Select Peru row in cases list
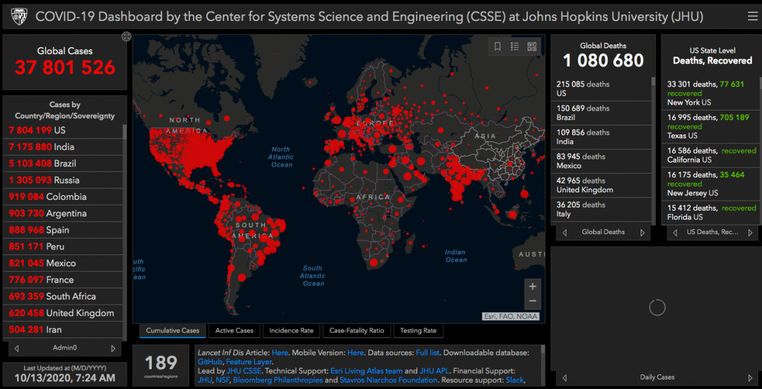This screenshot has width=762, height=389. click(x=63, y=246)
